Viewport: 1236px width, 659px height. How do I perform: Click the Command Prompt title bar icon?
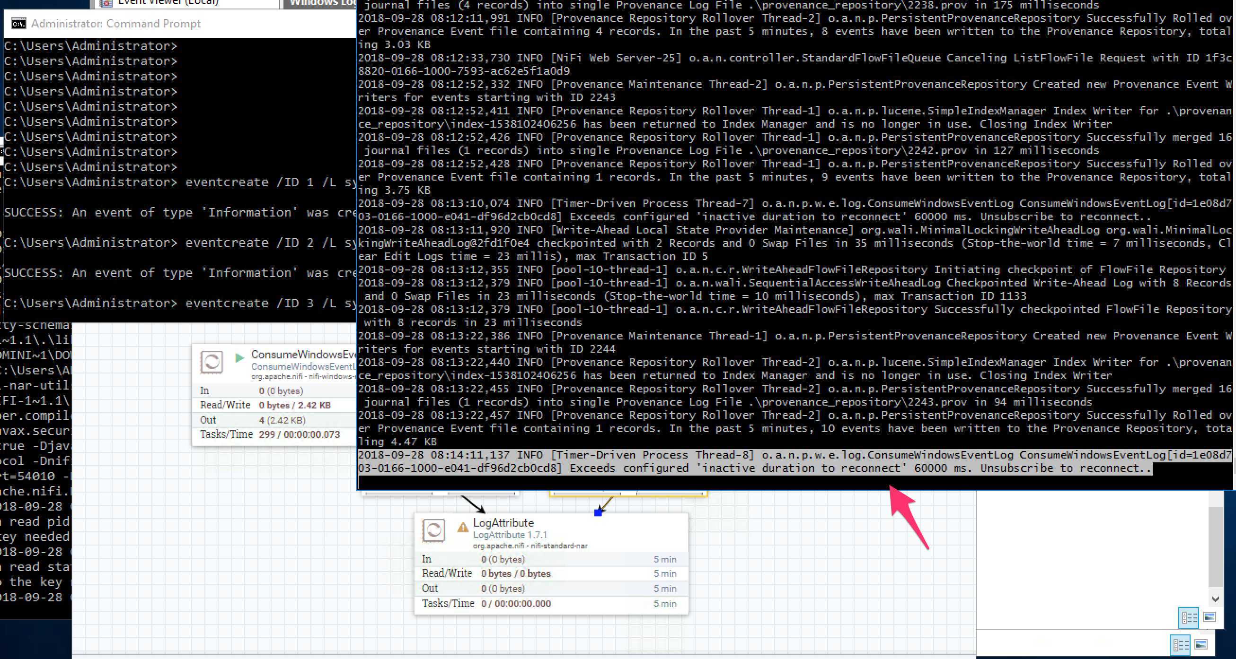click(19, 24)
